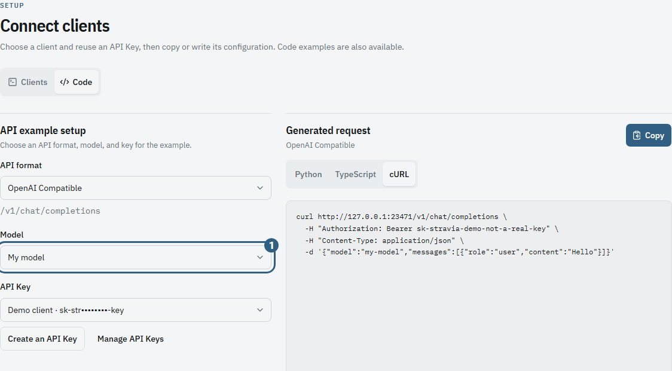Click the /v1/chat/completions endpoint text
The width and height of the screenshot is (672, 371).
click(x=50, y=211)
